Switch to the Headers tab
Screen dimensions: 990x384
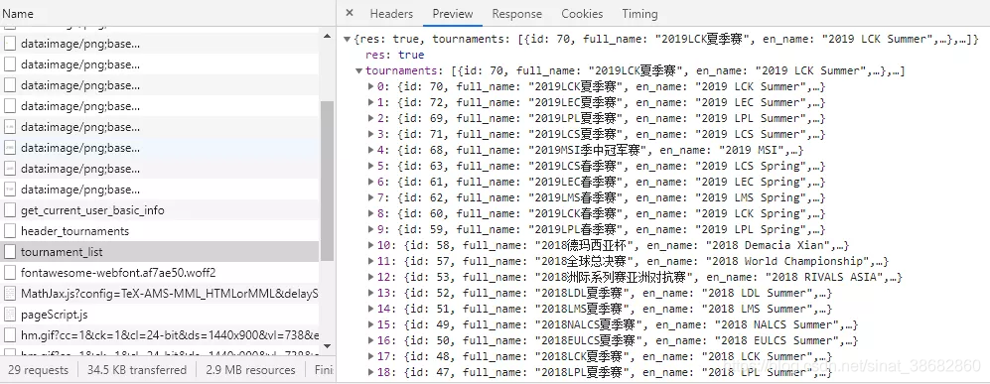391,13
